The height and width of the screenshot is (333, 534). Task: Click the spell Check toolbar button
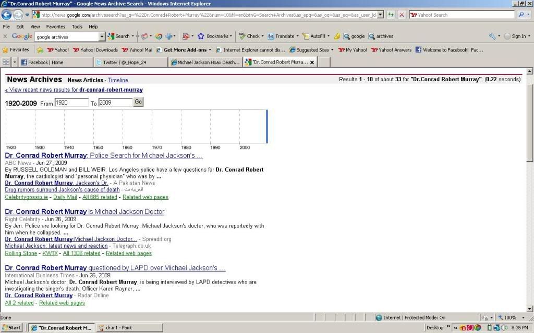[250, 36]
